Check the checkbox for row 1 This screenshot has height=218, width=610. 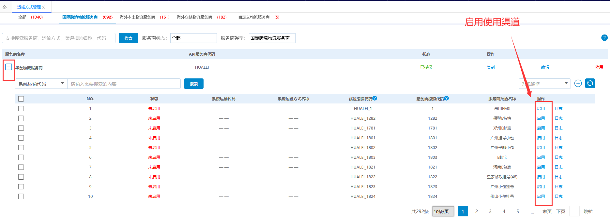click(x=21, y=109)
